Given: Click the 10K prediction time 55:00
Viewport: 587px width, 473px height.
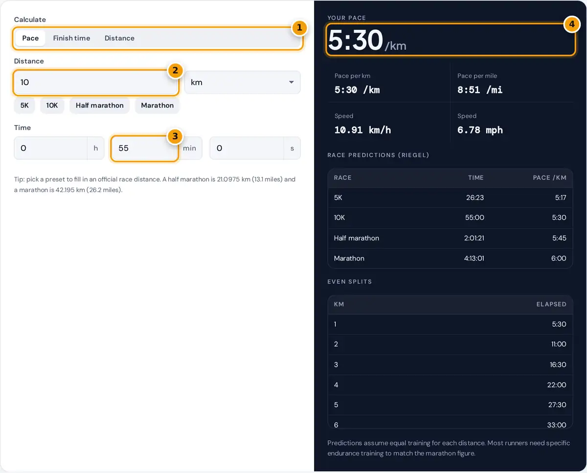Looking at the screenshot, I should [474, 217].
